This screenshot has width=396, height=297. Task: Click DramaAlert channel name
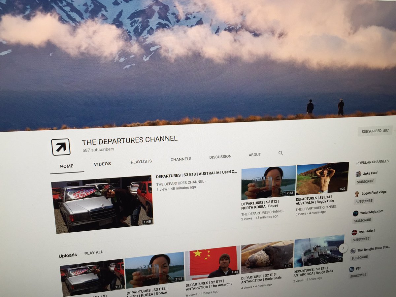tap(367, 231)
